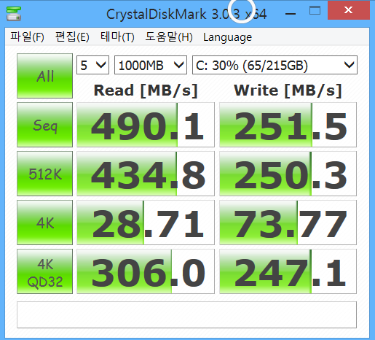375x340 pixels.
Task: Click the Read [MB/s] column header
Action: (146, 90)
